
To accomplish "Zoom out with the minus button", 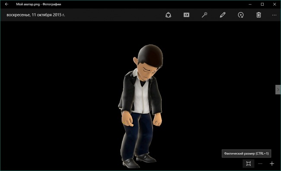I will [260, 164].
